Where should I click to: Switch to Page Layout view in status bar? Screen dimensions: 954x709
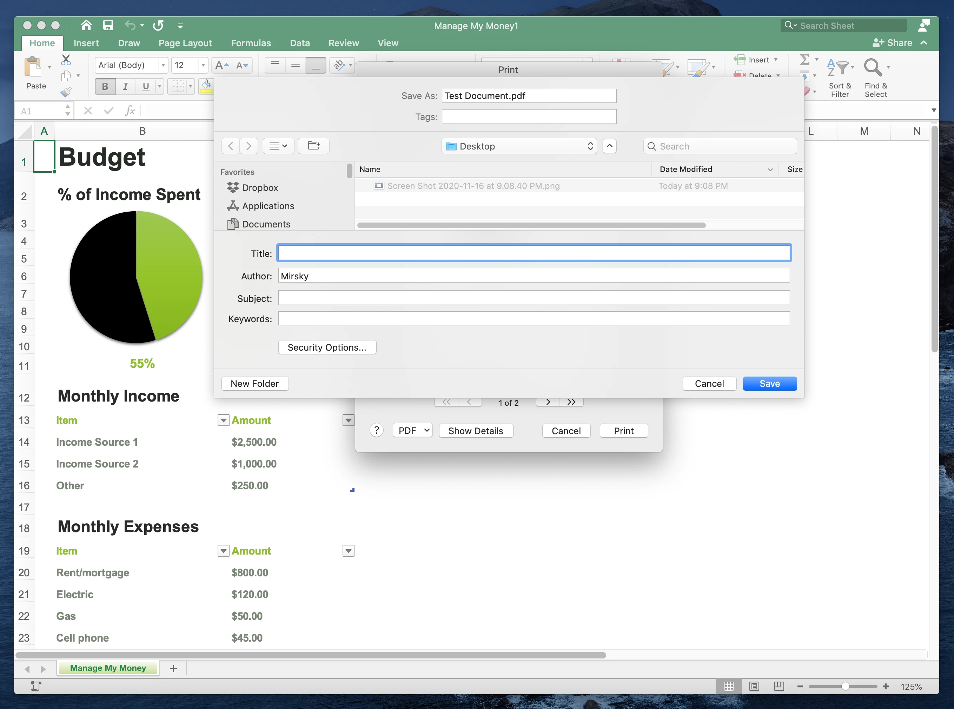(754, 686)
